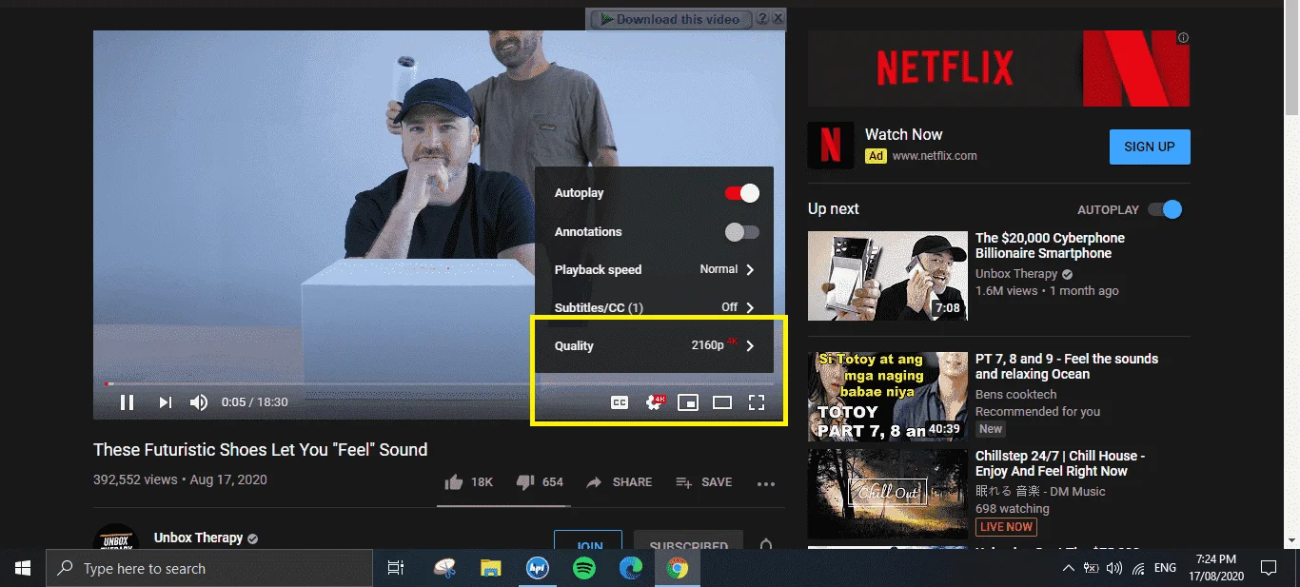The height and width of the screenshot is (587, 1300).
Task: Enter full screen mode
Action: pyautogui.click(x=757, y=402)
